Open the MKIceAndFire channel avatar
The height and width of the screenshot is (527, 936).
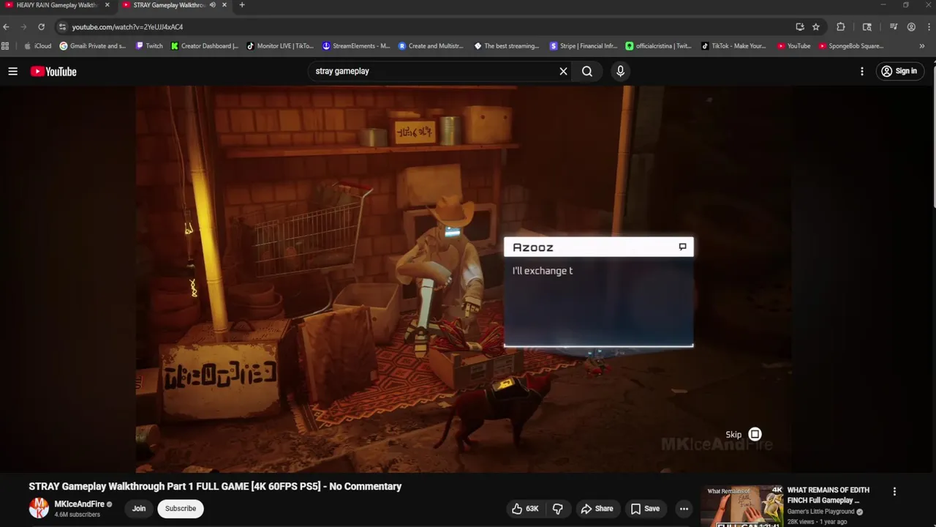coord(39,508)
